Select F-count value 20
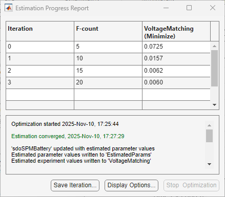Image resolution: width=225 pixels, height=197 pixels. pos(108,83)
